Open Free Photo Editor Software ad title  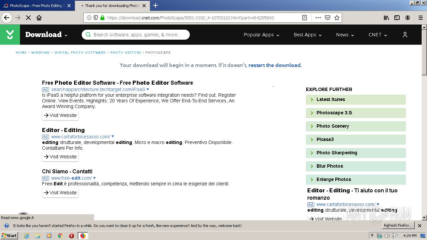117,83
